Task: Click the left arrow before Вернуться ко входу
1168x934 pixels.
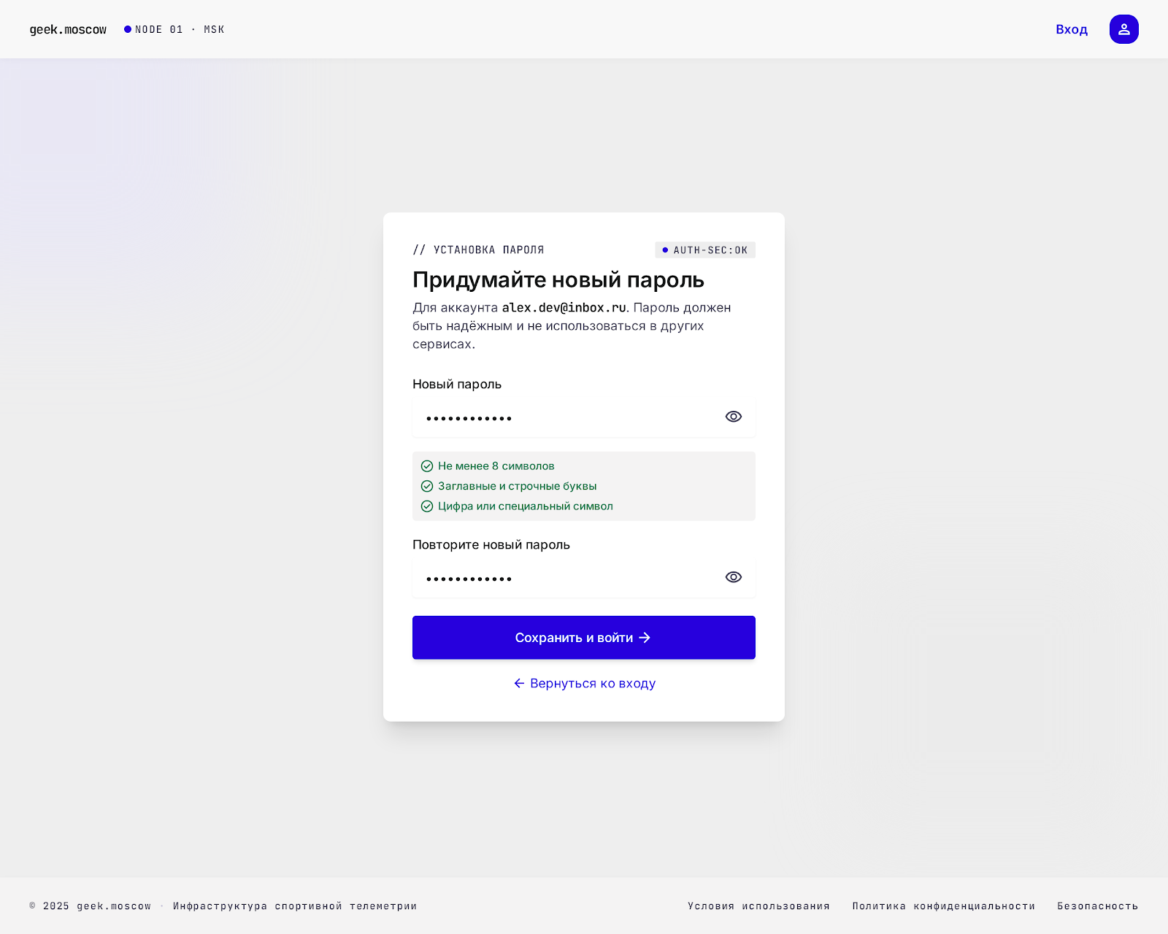Action: point(519,683)
